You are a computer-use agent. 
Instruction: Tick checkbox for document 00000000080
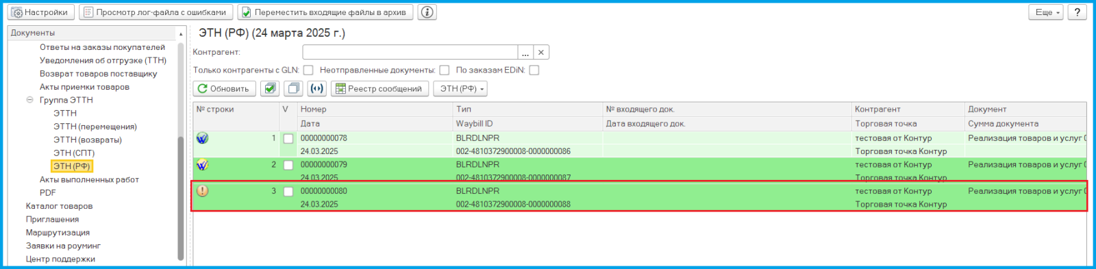[x=288, y=192]
